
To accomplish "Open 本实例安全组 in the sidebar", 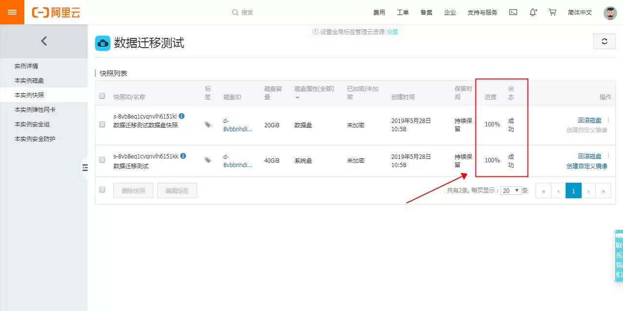I will 32,124.
